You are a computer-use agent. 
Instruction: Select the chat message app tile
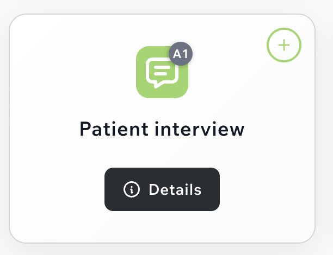click(x=162, y=72)
